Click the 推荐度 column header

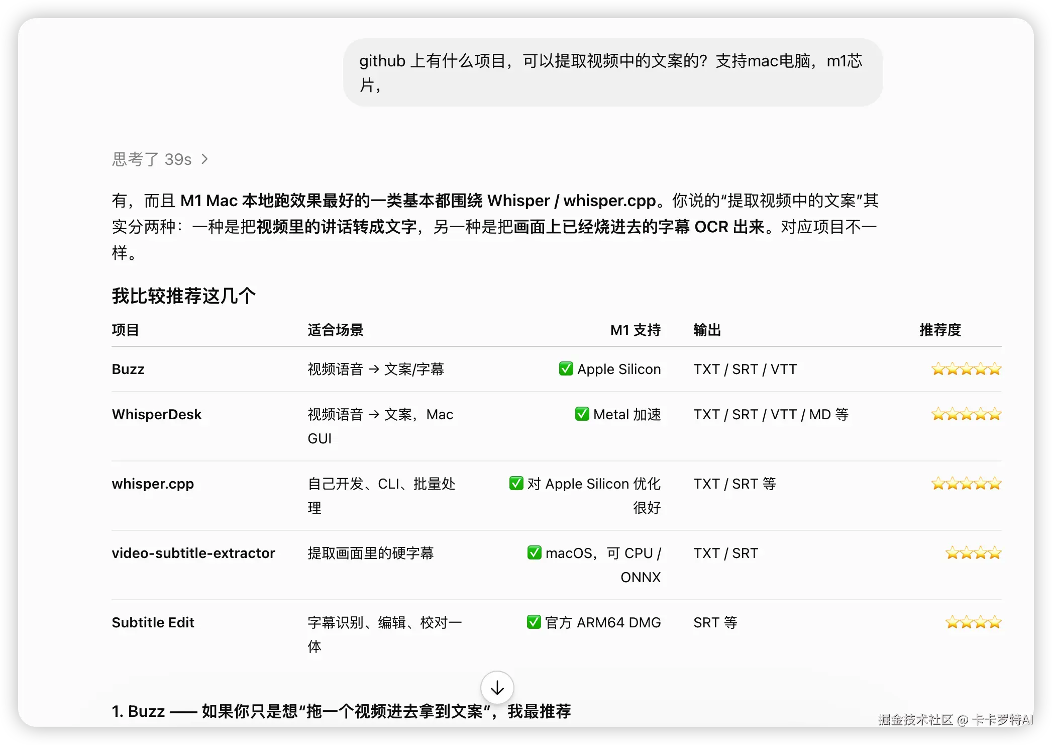940,330
